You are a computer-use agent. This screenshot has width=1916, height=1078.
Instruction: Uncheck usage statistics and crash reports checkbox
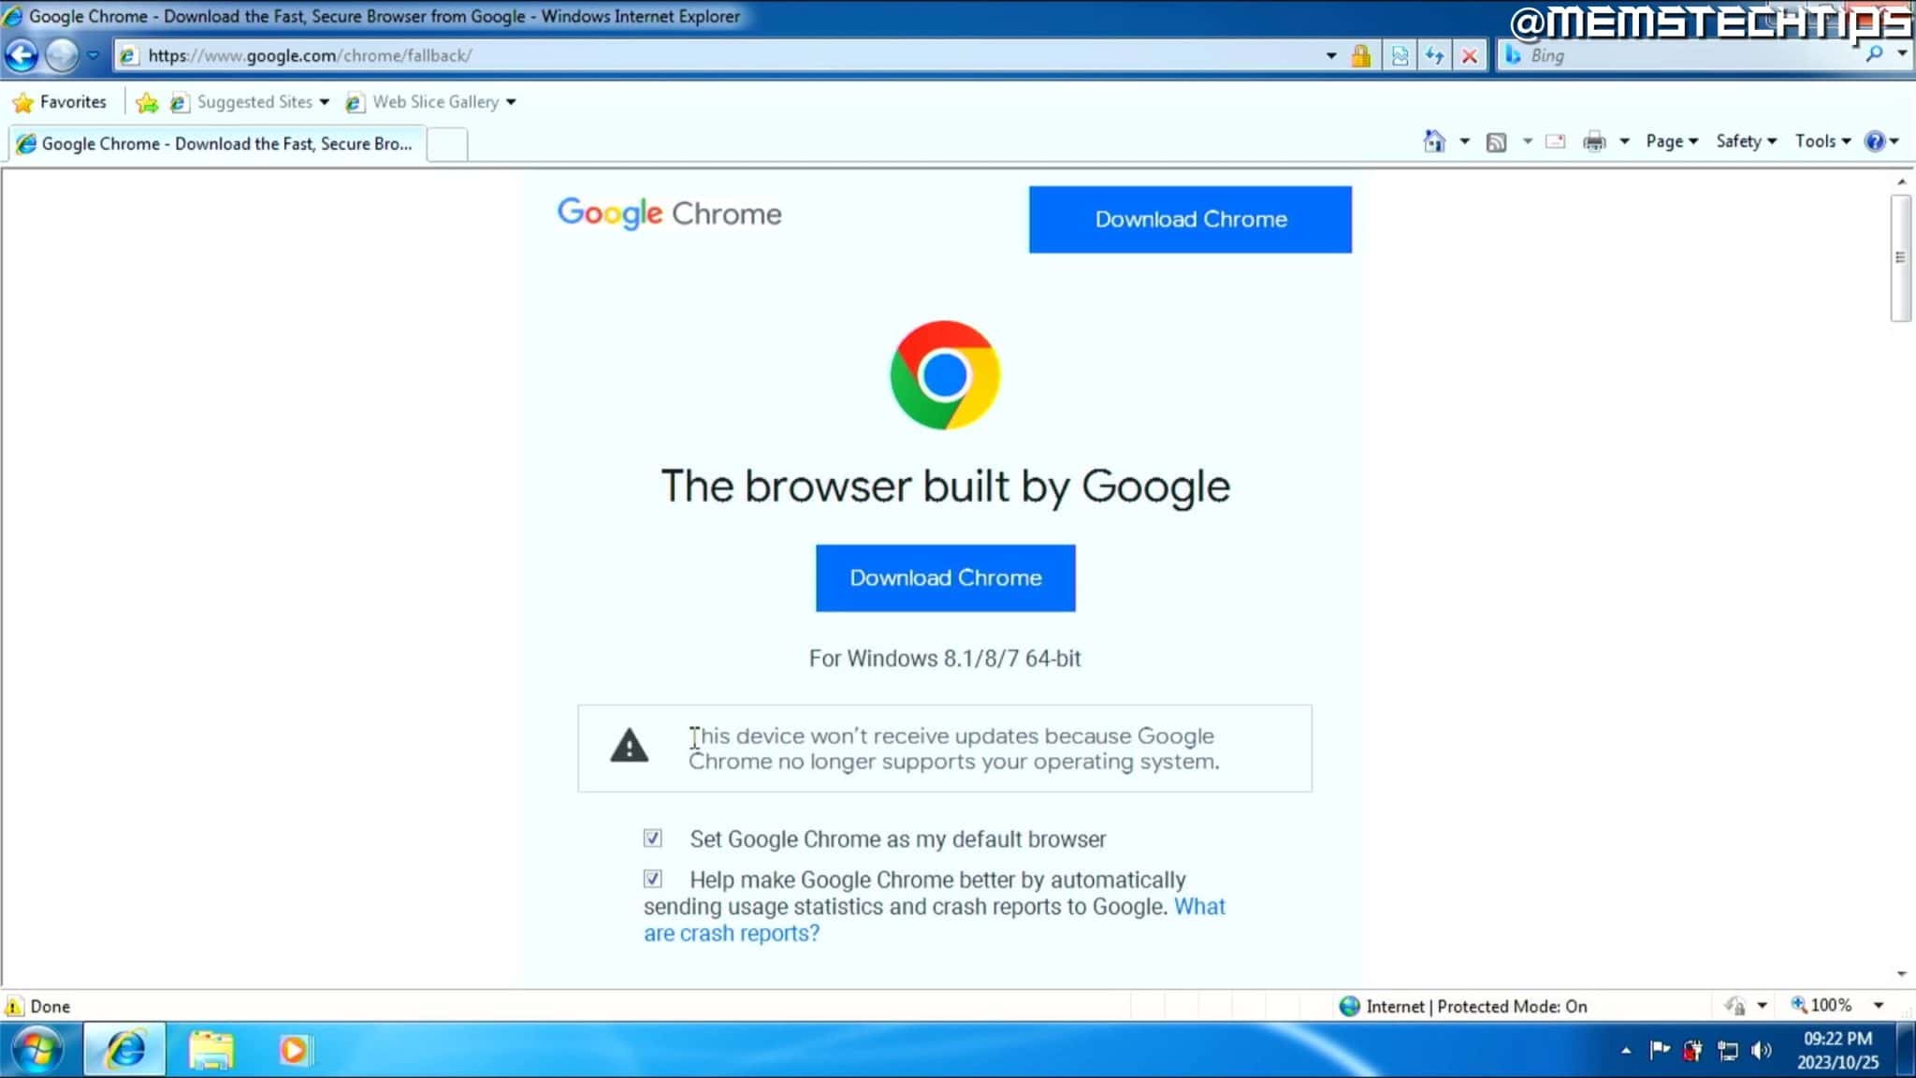[652, 879]
